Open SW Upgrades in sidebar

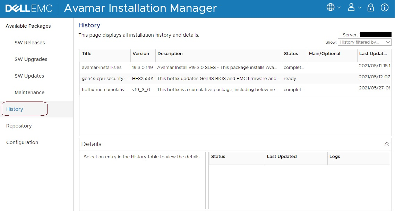[x=31, y=59]
